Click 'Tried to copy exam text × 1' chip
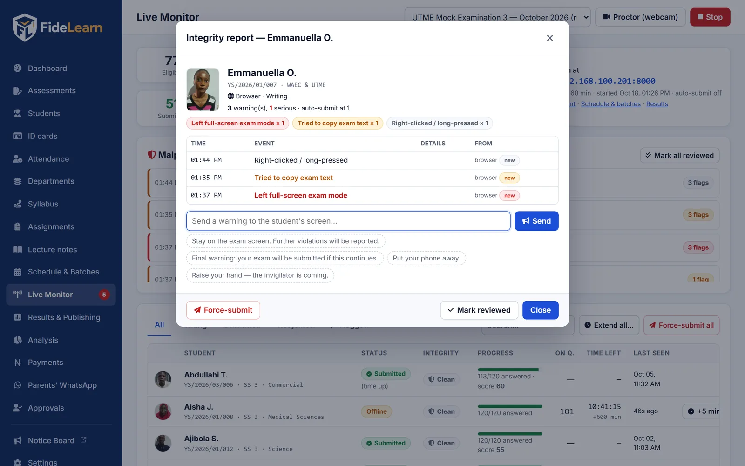Viewport: 745px width, 466px height. click(338, 123)
